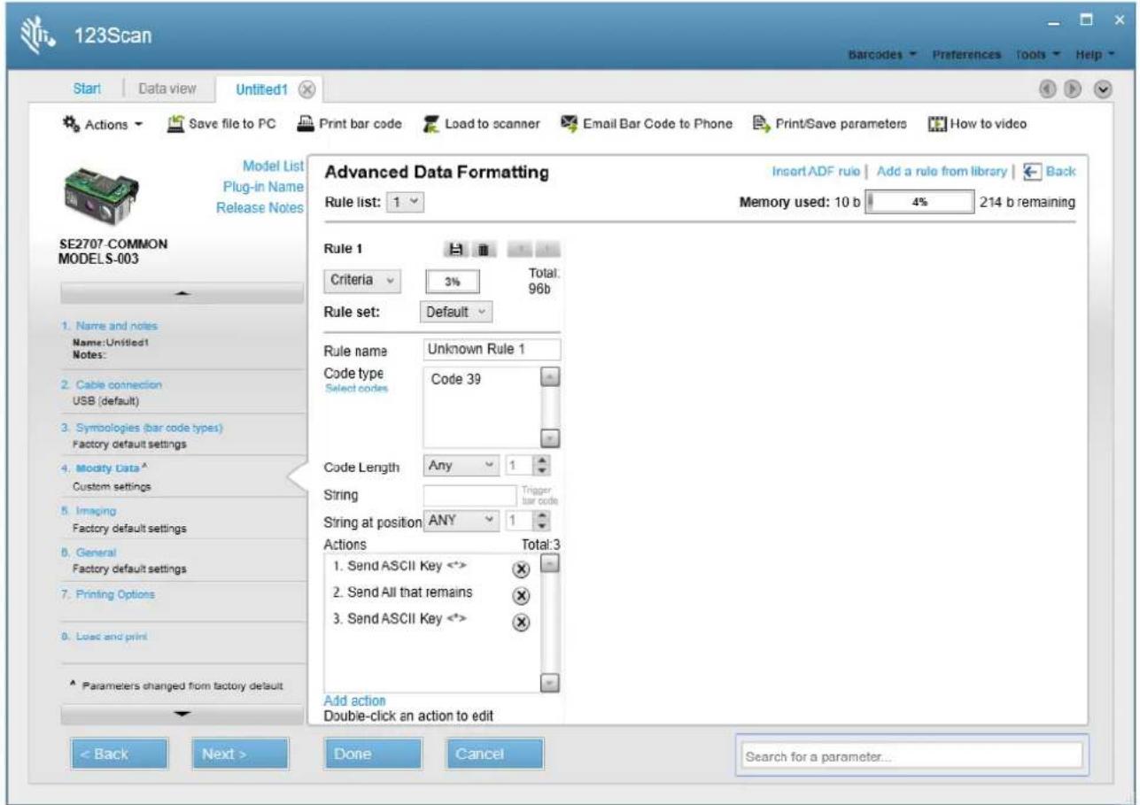Open the How to video

click(977, 124)
